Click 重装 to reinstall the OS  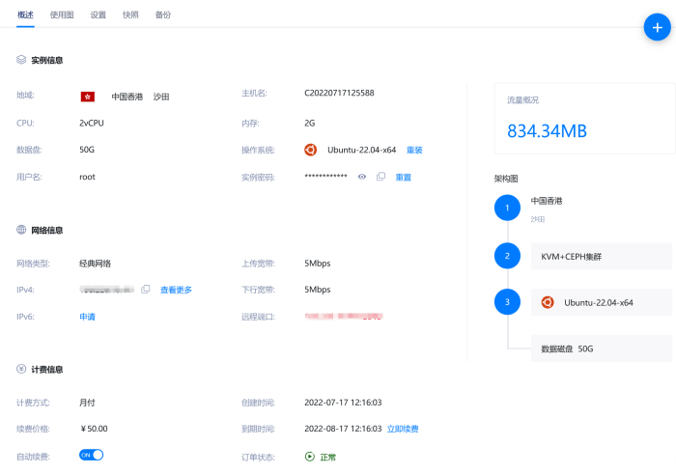coord(414,151)
